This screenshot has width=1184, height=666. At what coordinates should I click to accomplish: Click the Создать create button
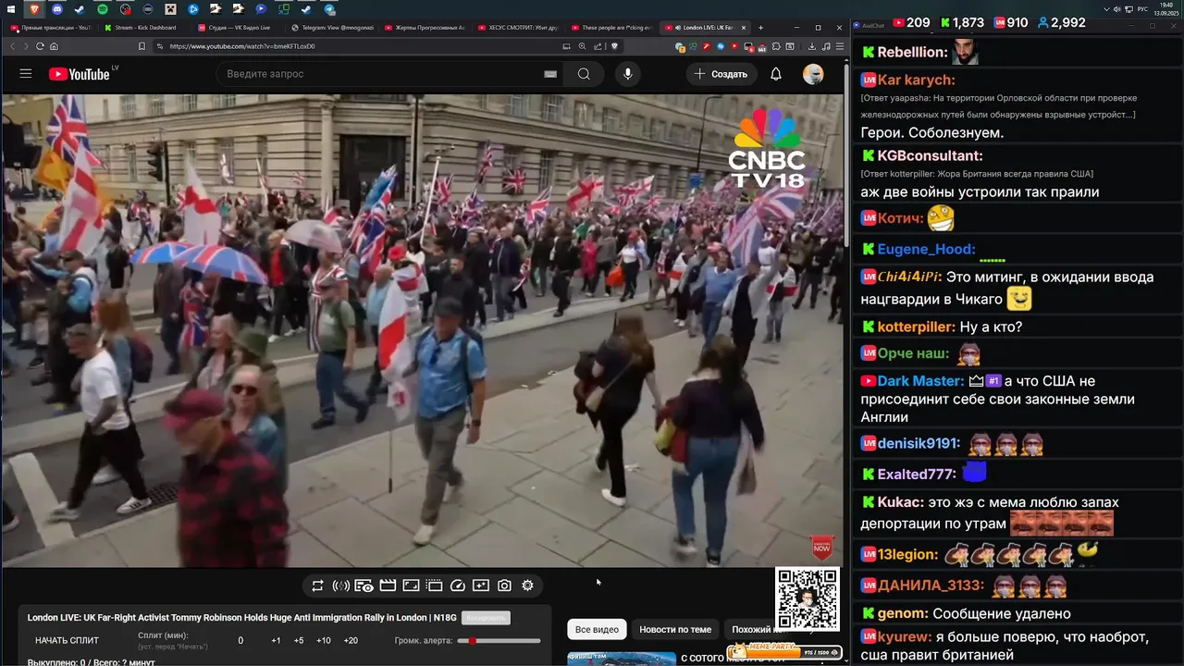[x=721, y=74]
